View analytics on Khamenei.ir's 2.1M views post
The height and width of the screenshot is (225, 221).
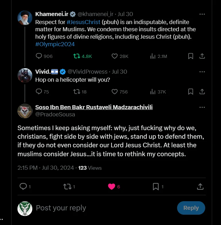153,56
